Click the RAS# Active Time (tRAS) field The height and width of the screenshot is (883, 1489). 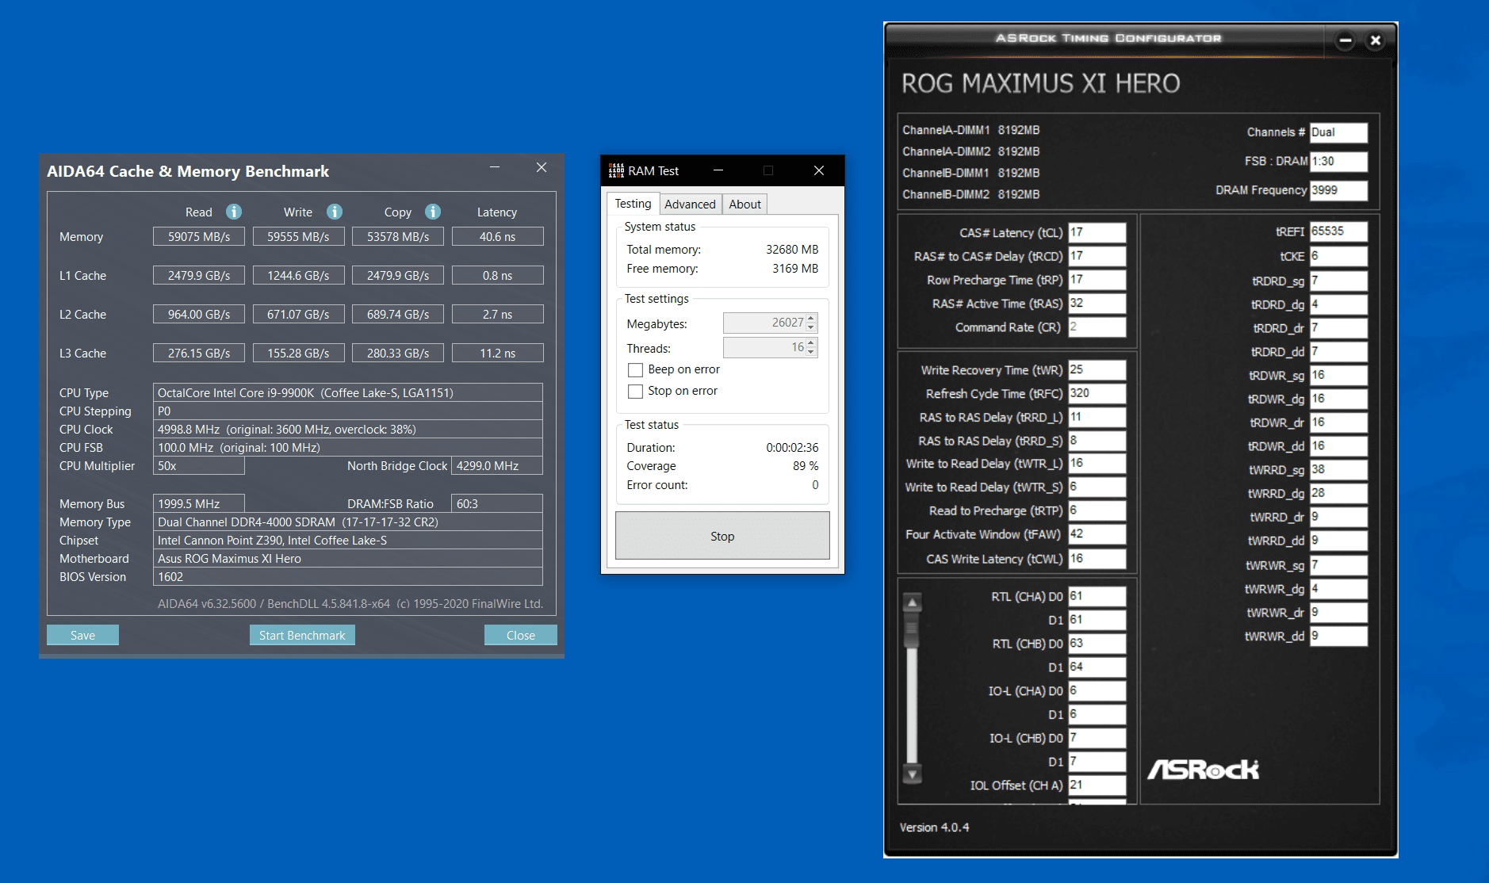point(1097,304)
